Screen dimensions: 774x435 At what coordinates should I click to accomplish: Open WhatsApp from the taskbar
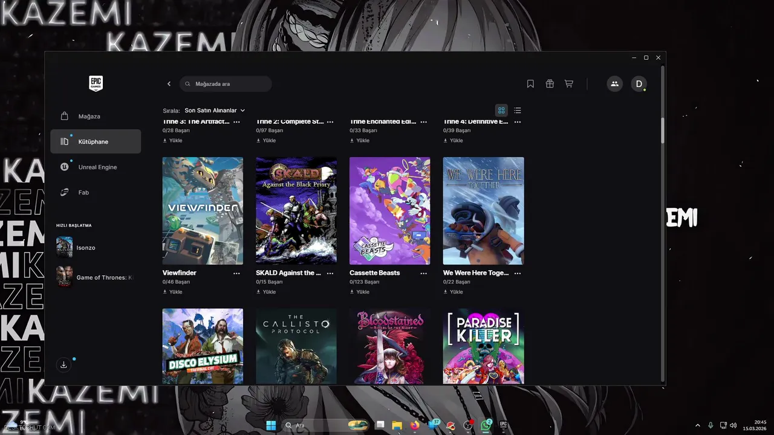point(486,425)
